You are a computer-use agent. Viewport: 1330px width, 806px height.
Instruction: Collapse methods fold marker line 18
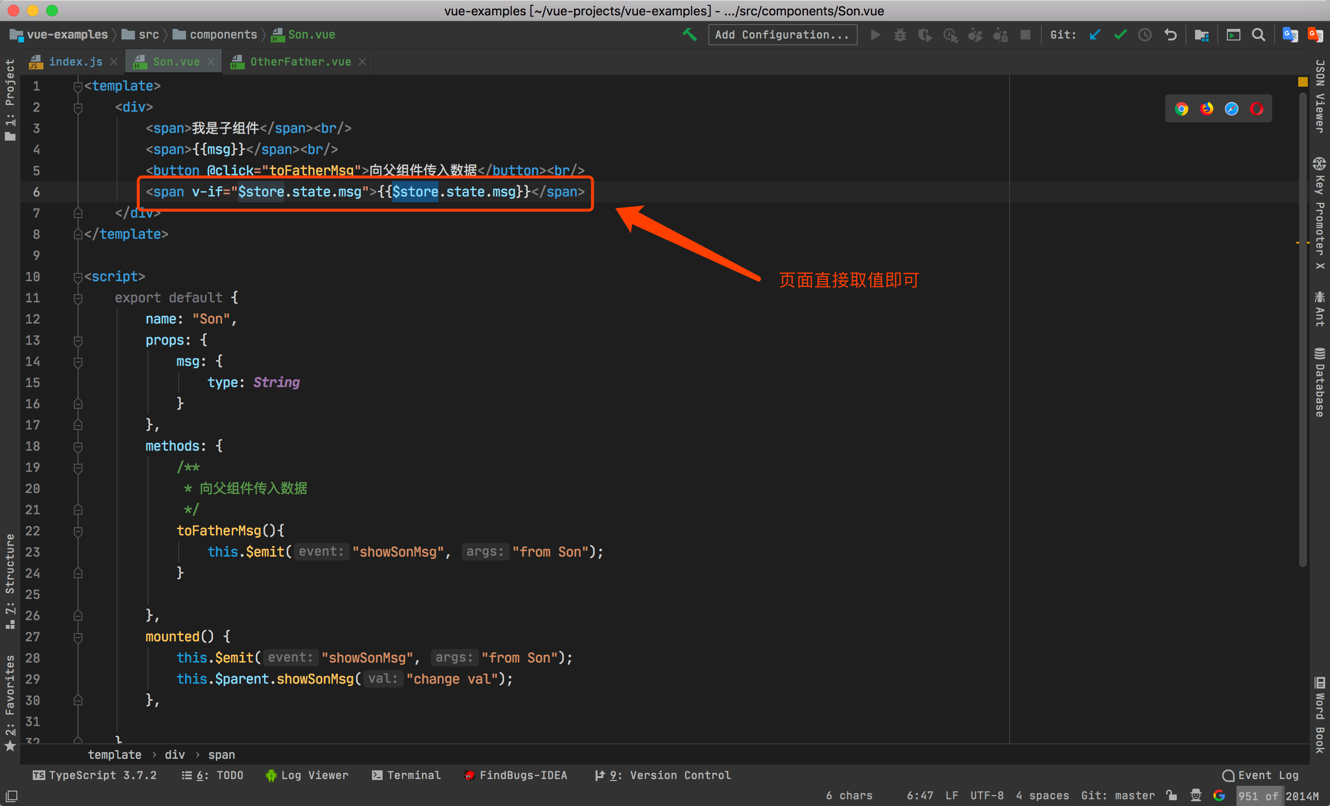point(78,446)
